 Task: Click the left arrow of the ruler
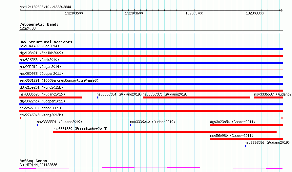(20, 11)
